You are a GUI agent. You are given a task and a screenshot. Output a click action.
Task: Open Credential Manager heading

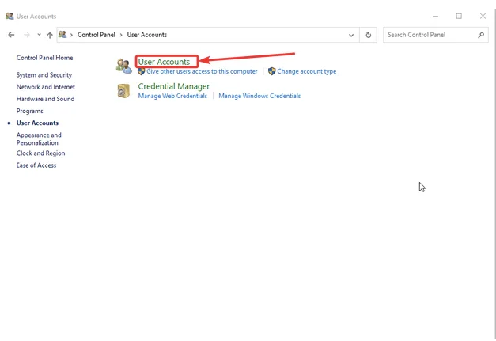[x=174, y=86]
